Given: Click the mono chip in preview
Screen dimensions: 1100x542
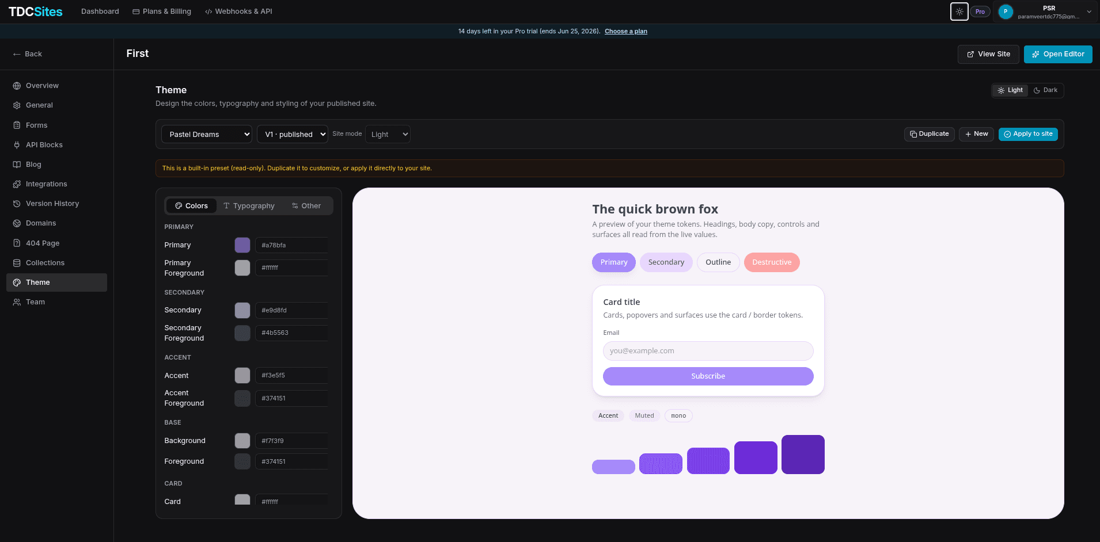Looking at the screenshot, I should coord(678,416).
